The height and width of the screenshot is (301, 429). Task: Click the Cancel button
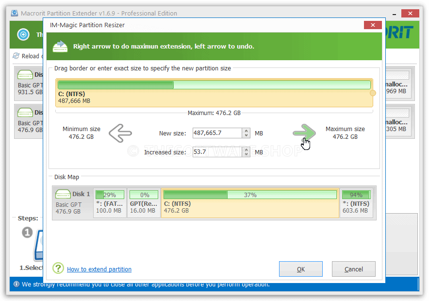click(x=353, y=269)
